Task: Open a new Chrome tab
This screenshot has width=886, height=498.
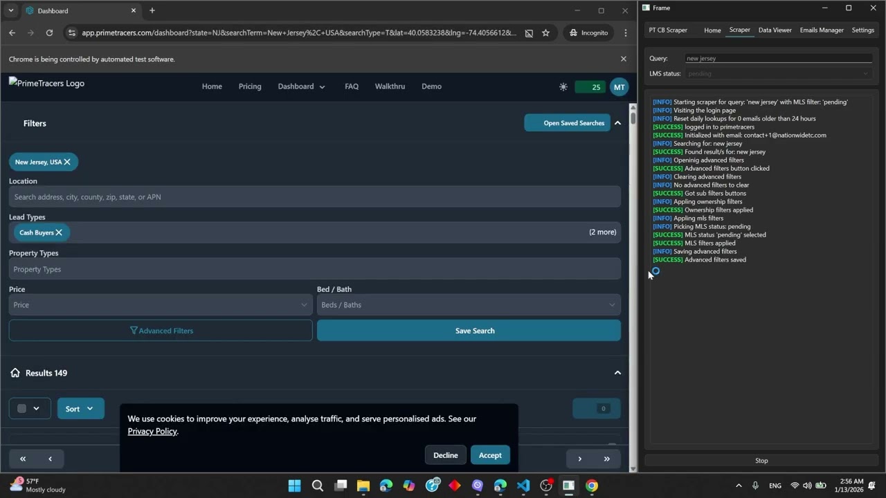Action: point(152,10)
